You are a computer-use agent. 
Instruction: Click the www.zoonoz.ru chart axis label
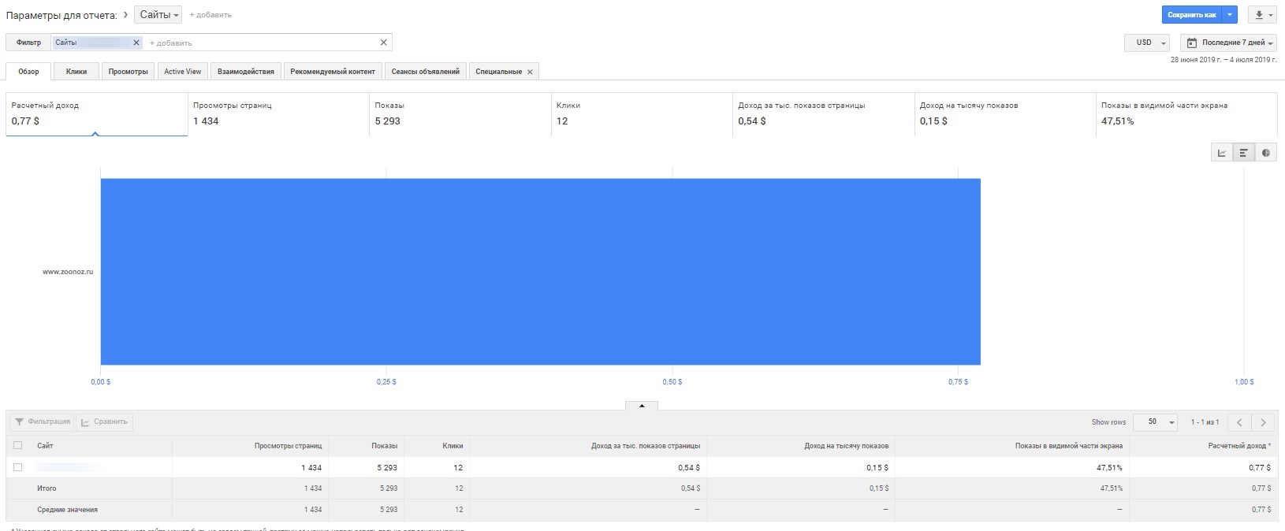point(68,272)
